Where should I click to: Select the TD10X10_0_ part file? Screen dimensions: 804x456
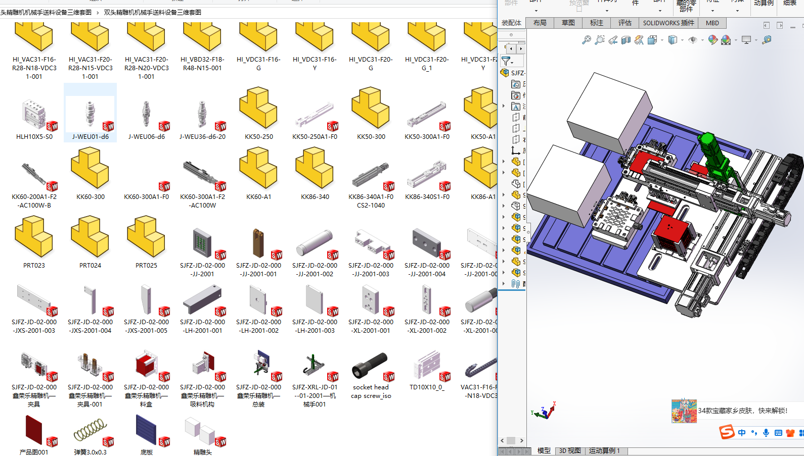coord(427,371)
